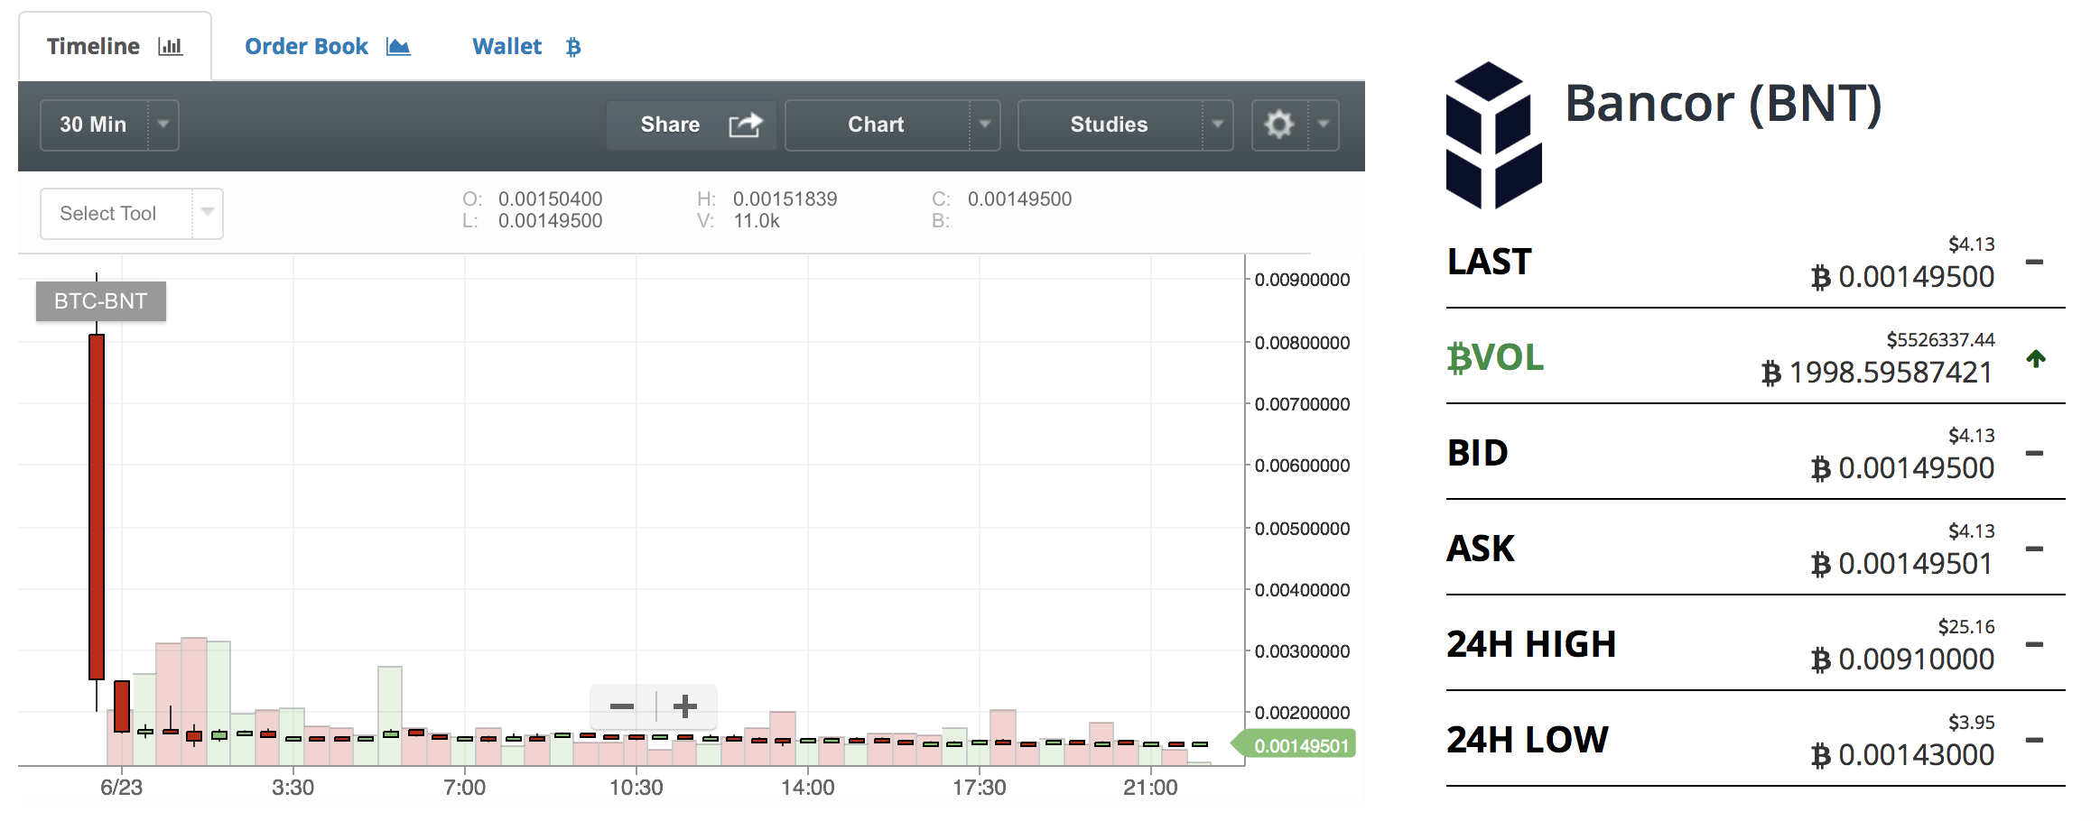2100x821 pixels.
Task: Click the Share export arrow icon
Action: [x=746, y=125]
